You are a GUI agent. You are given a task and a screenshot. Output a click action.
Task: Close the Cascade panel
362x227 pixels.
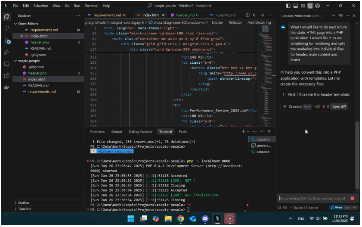tap(354, 16)
